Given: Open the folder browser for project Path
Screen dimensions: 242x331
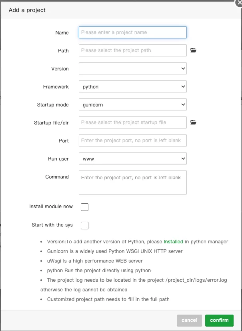Looking at the screenshot, I should click(193, 50).
